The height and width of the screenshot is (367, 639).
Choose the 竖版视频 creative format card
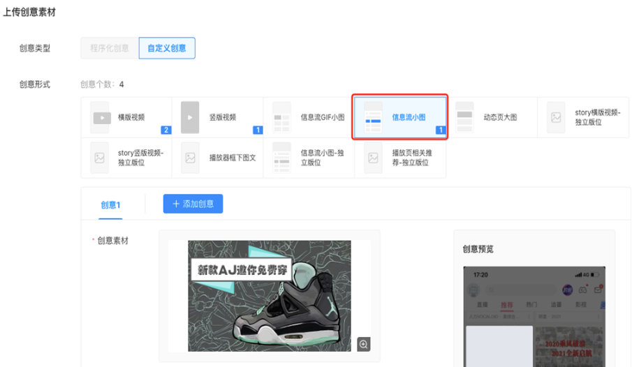coord(218,117)
